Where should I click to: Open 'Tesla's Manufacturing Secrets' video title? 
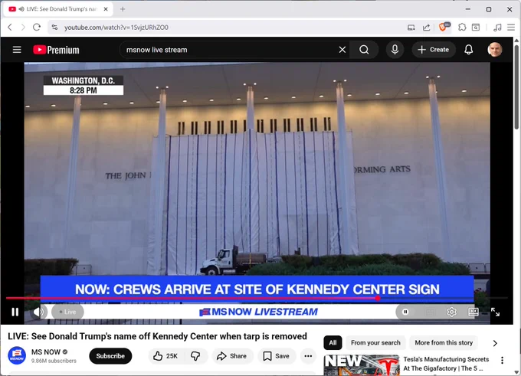click(x=446, y=364)
